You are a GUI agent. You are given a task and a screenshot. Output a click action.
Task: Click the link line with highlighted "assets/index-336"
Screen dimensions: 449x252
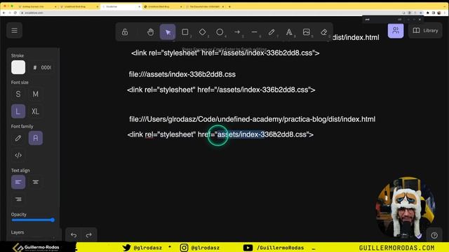220,134
